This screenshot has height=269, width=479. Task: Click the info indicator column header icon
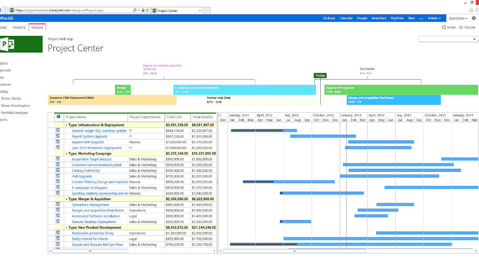point(58,117)
